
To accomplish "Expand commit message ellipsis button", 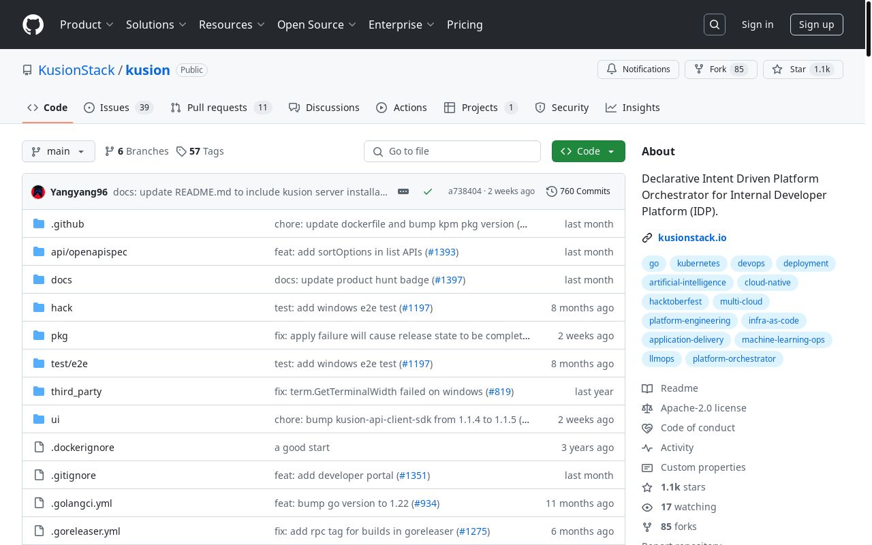I will click(x=403, y=191).
